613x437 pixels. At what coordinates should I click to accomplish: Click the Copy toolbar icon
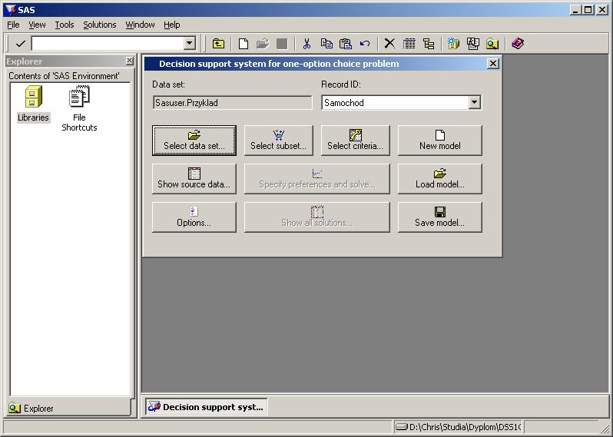click(x=326, y=43)
